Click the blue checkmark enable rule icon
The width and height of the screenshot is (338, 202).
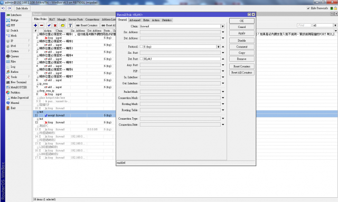tap(49, 25)
